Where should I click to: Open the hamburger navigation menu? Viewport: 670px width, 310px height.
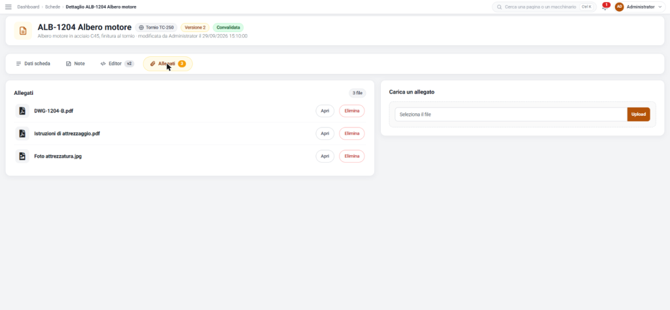8,7
